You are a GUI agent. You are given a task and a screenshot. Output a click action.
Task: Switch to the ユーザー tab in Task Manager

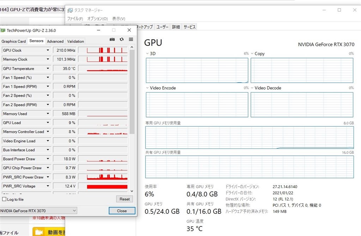pyautogui.click(x=162, y=27)
